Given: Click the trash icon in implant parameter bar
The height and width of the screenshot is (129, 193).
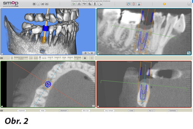Looking at the screenshot, I should click(x=40, y=57).
